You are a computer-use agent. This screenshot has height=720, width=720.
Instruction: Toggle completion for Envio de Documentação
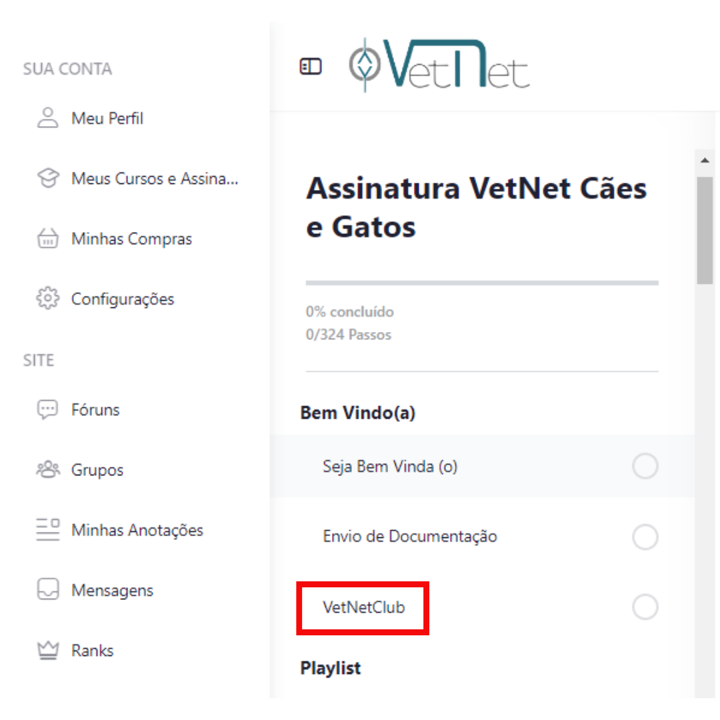click(645, 537)
